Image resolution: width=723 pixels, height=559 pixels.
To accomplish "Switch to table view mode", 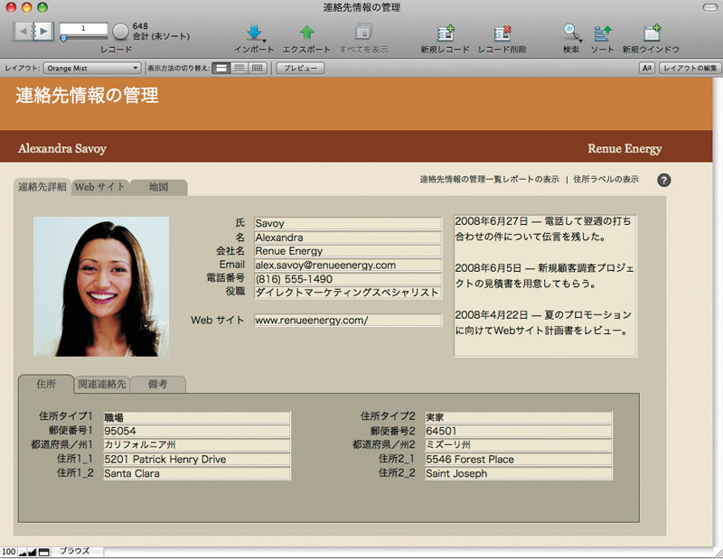I will [x=258, y=68].
